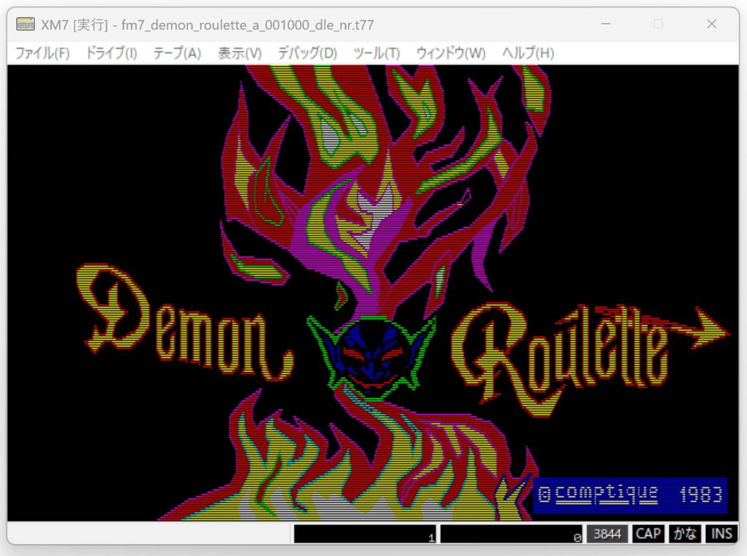Open the デバッグ(D) debug menu

click(307, 53)
